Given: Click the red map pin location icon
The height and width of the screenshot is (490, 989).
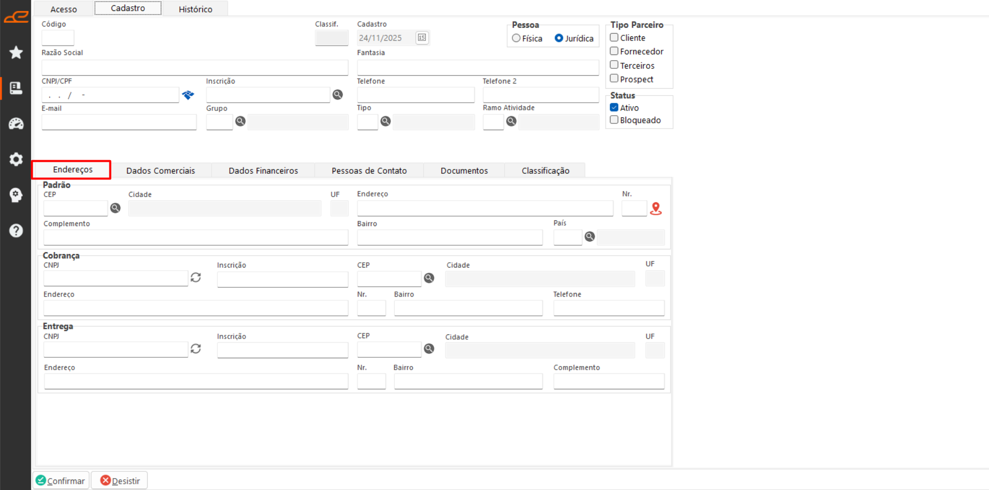Looking at the screenshot, I should point(656,208).
